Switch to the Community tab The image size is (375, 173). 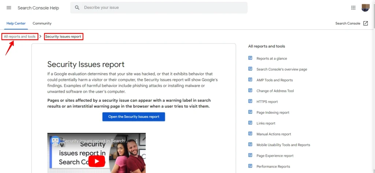(x=42, y=23)
